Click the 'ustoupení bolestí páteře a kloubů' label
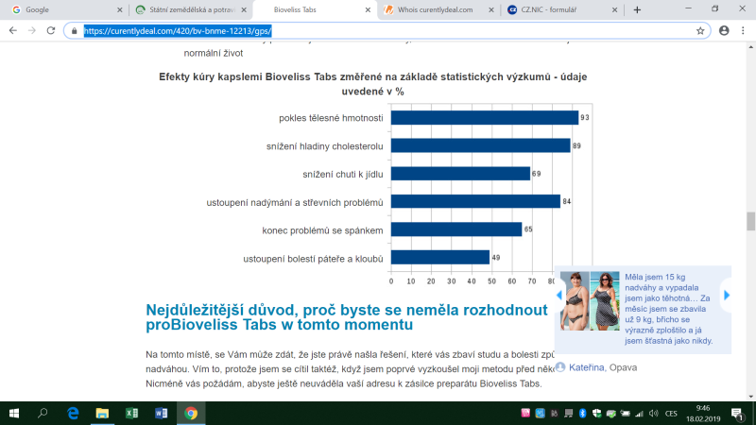 coord(313,259)
